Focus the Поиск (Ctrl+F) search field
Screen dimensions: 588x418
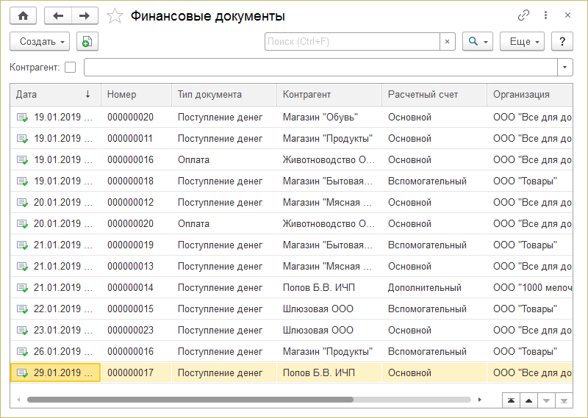353,42
